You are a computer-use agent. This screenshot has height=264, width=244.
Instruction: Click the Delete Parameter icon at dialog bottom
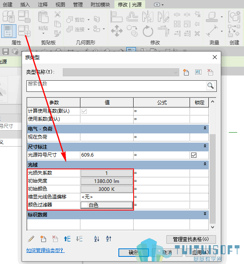55,239
